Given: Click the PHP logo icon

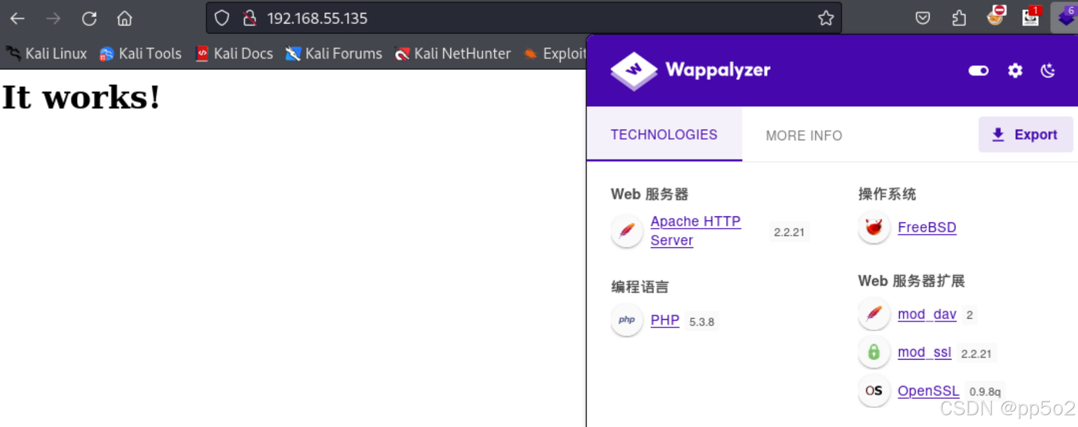Looking at the screenshot, I should tap(627, 320).
